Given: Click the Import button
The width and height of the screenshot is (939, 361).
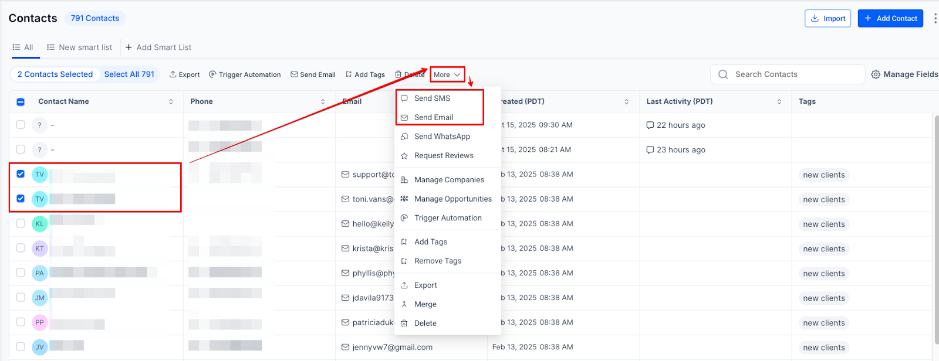Looking at the screenshot, I should [x=827, y=18].
